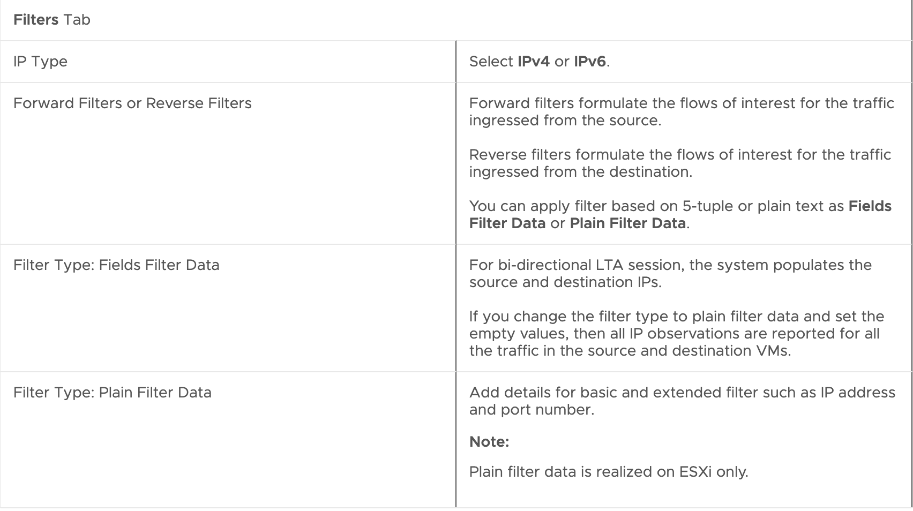The width and height of the screenshot is (913, 511).
Task: Select the IP Type row label
Action: (x=40, y=62)
